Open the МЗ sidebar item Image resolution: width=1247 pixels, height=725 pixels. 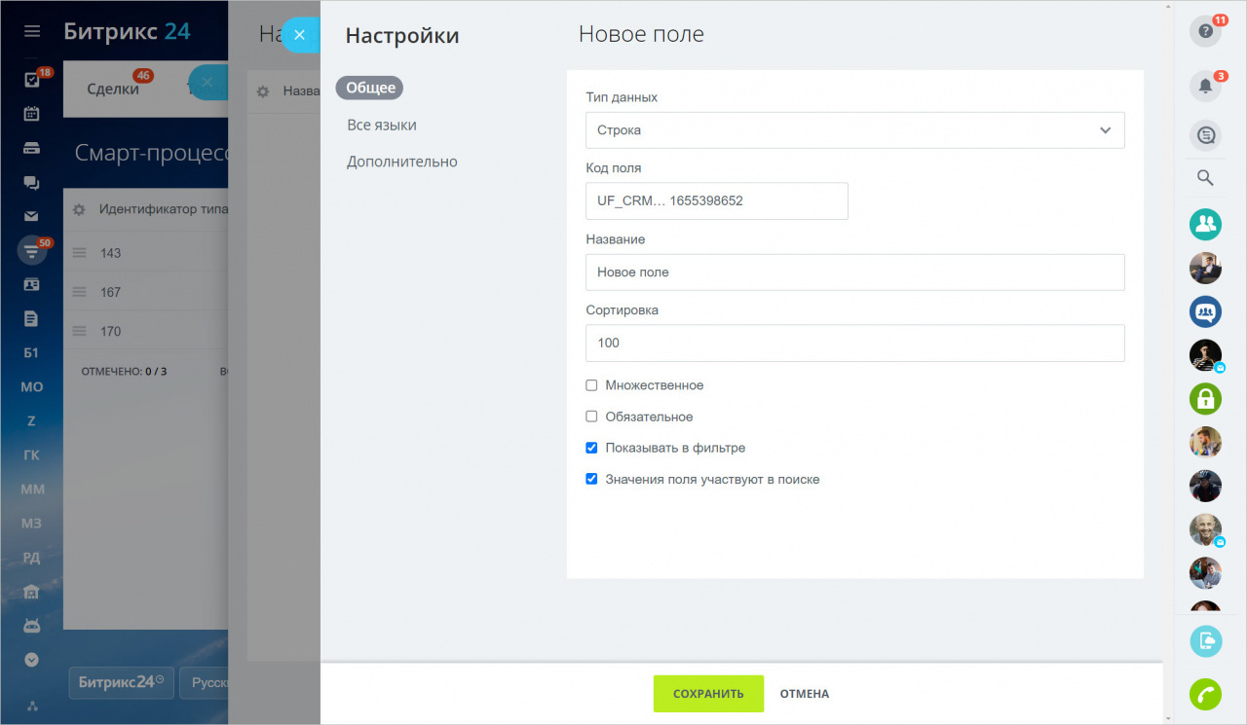coord(32,523)
